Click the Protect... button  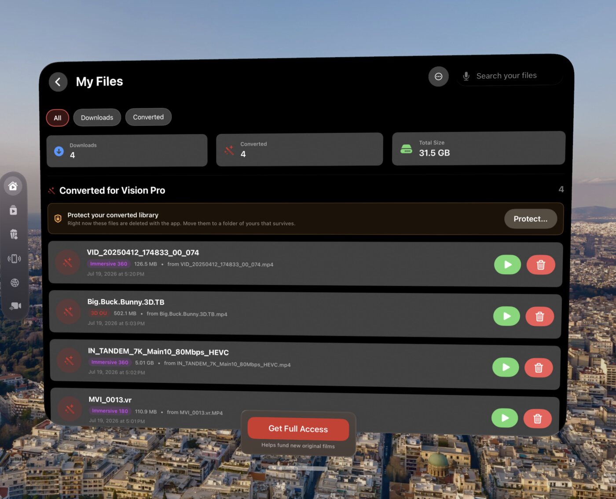pos(531,219)
